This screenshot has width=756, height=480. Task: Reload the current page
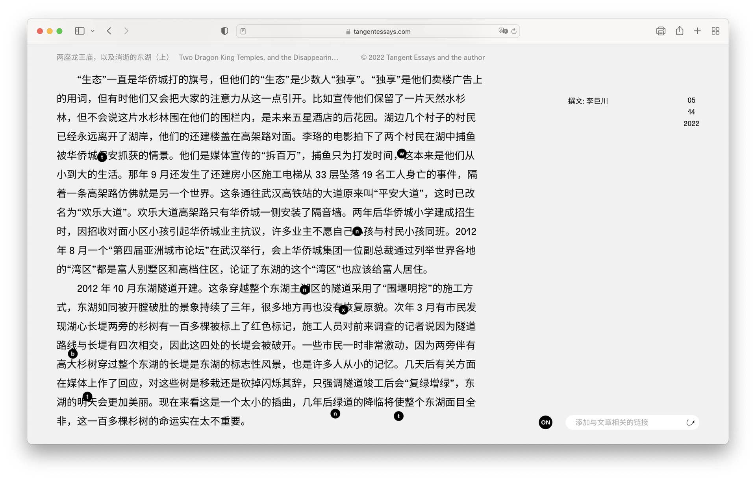click(514, 31)
